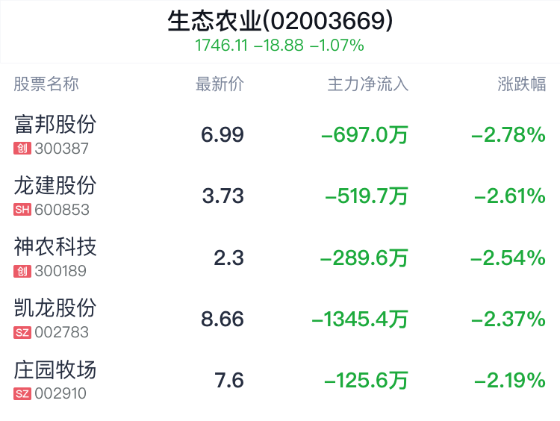Click the sector index value 1746.11
The height and width of the screenshot is (421, 560).
221,46
